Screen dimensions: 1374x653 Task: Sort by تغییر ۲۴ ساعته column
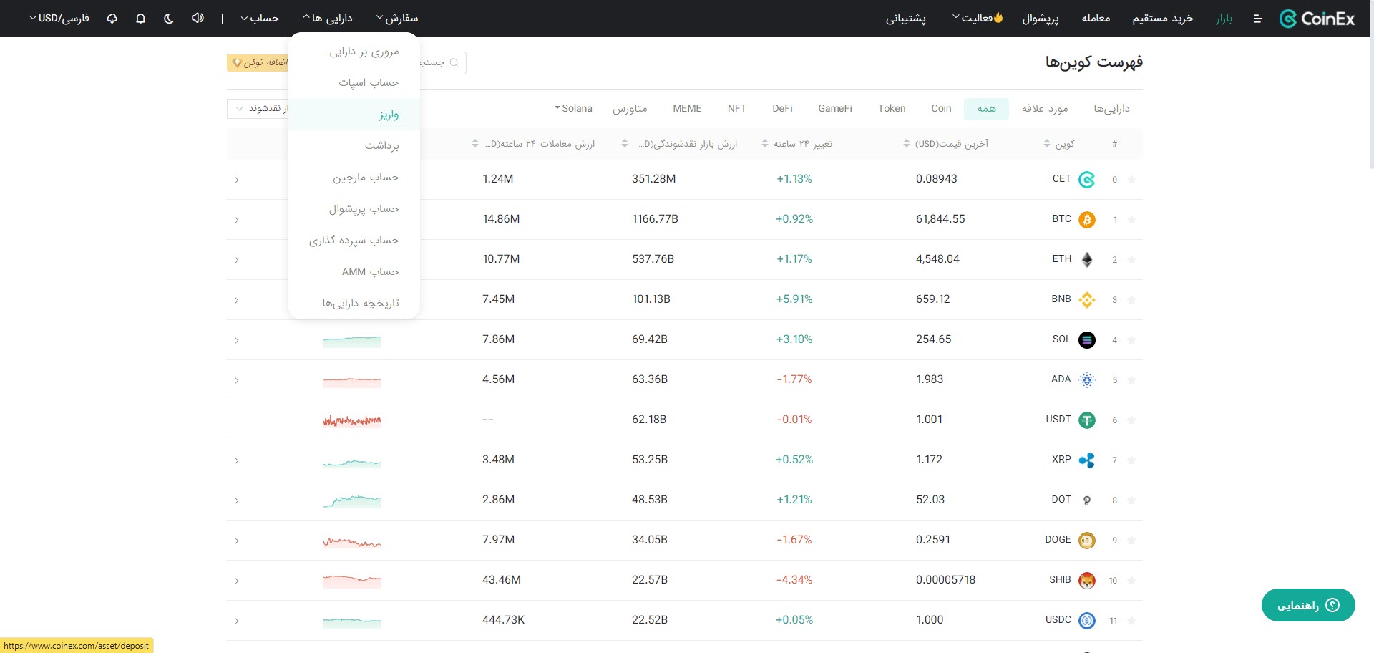(x=765, y=144)
